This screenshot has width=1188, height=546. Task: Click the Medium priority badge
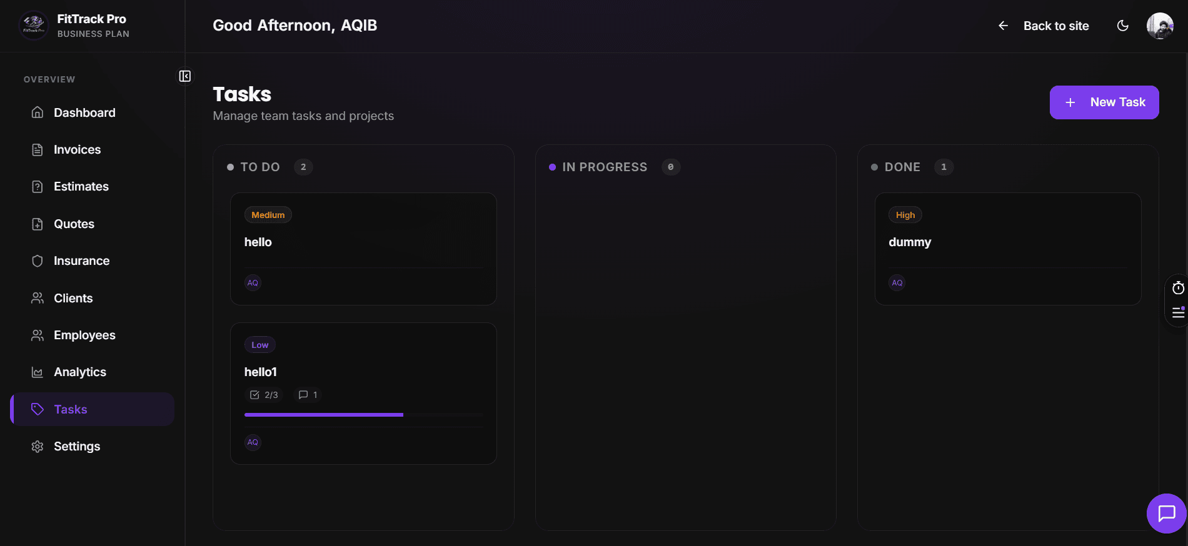click(x=268, y=215)
